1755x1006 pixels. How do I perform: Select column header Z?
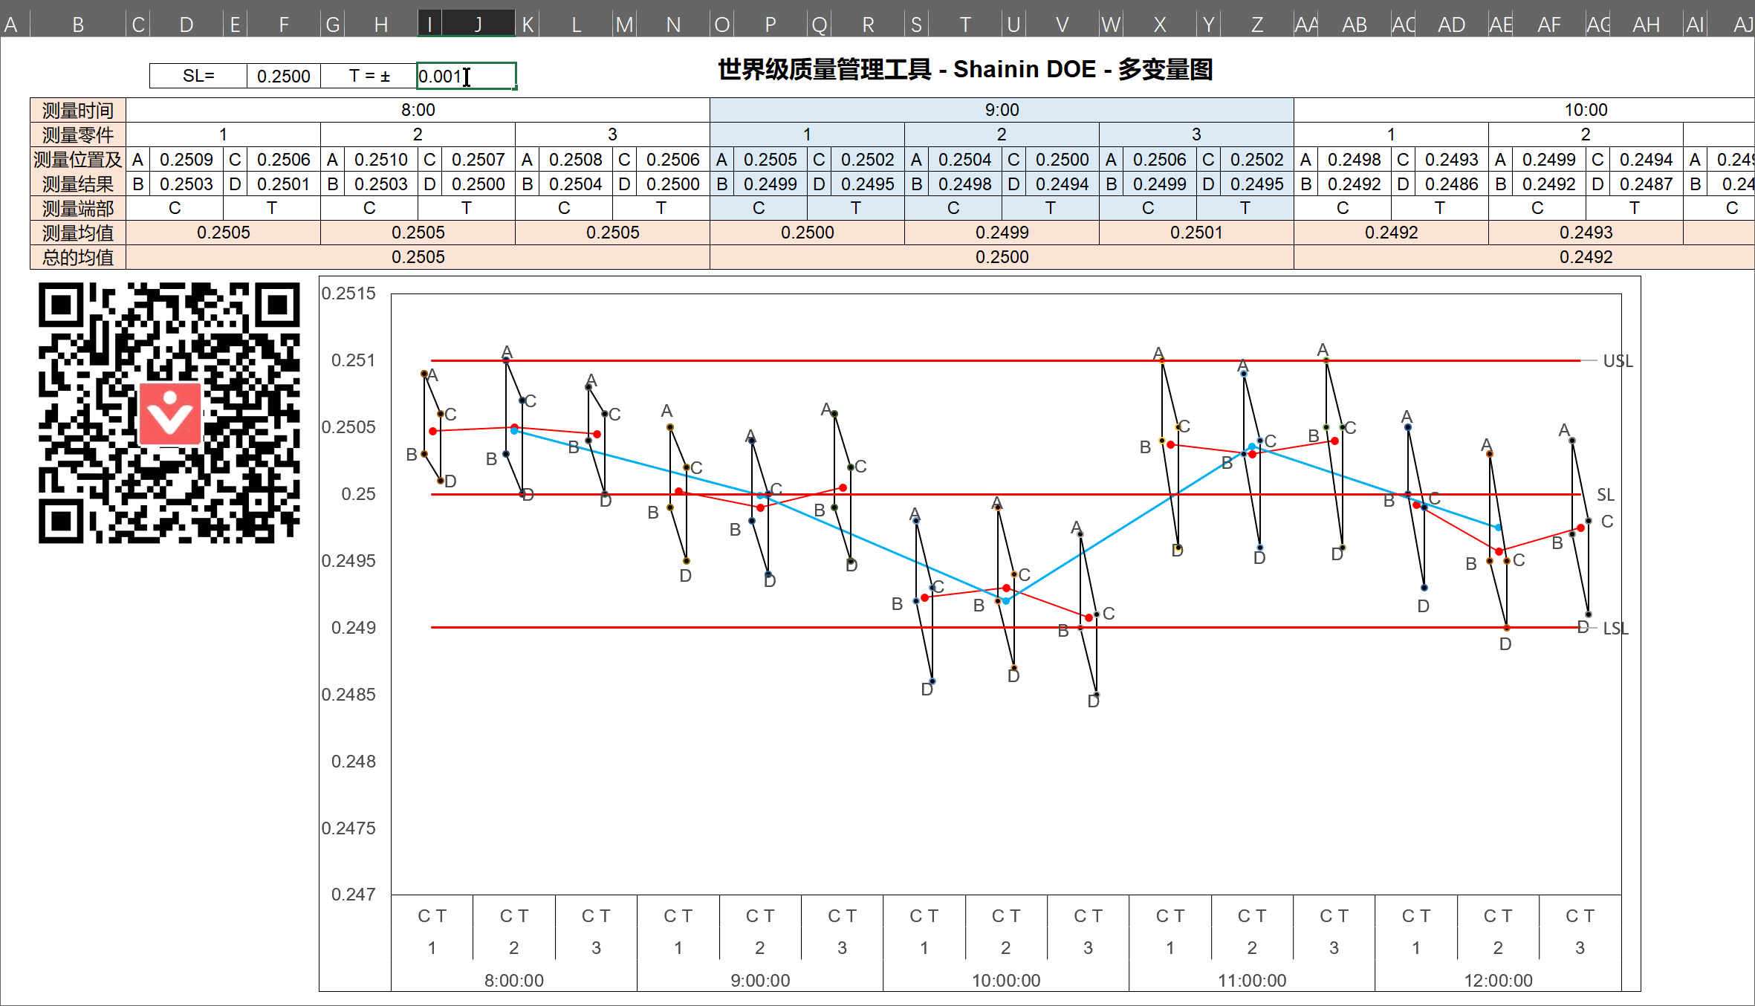tap(1257, 25)
